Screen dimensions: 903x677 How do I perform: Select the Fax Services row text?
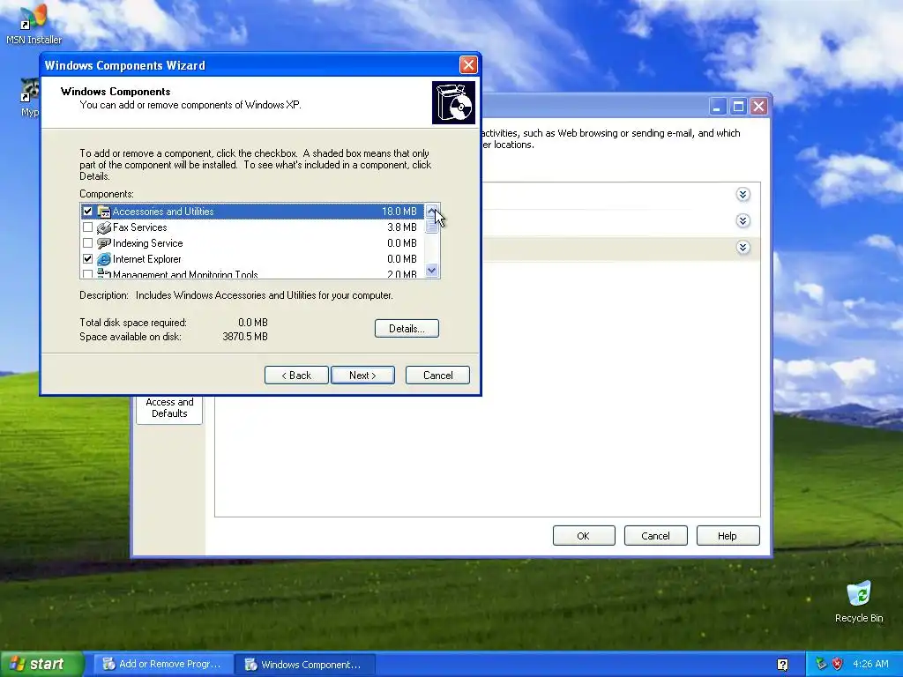coord(140,227)
